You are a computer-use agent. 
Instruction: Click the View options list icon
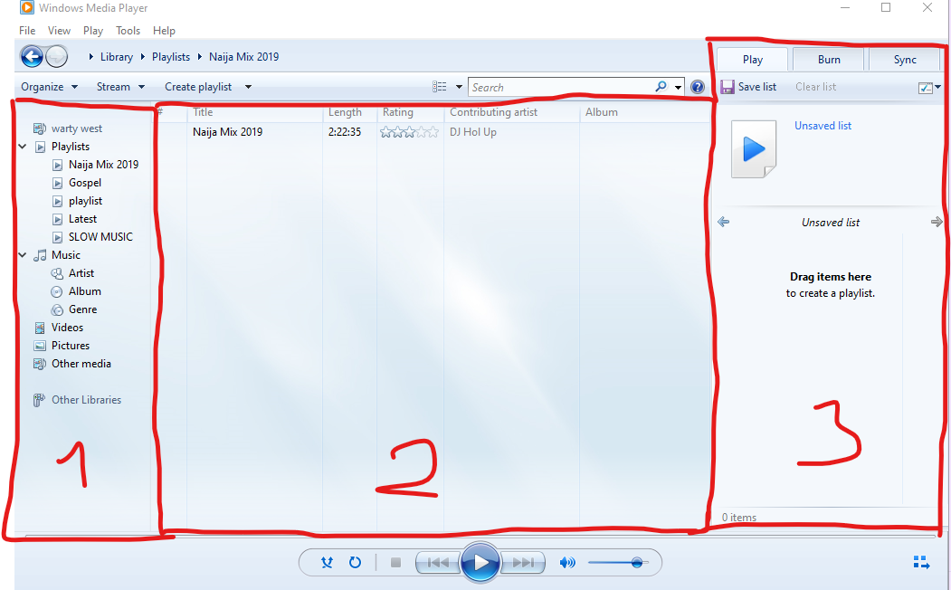tap(440, 87)
